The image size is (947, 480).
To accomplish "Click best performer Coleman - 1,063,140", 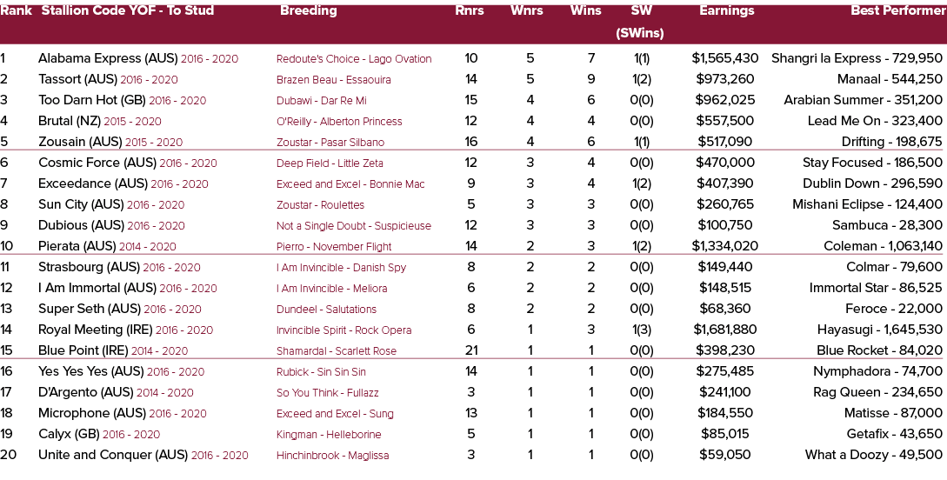I will (x=883, y=246).
